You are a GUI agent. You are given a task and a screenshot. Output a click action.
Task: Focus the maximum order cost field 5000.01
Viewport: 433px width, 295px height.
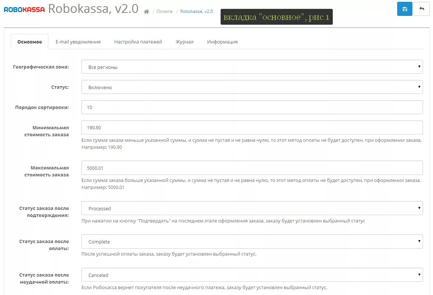252,168
